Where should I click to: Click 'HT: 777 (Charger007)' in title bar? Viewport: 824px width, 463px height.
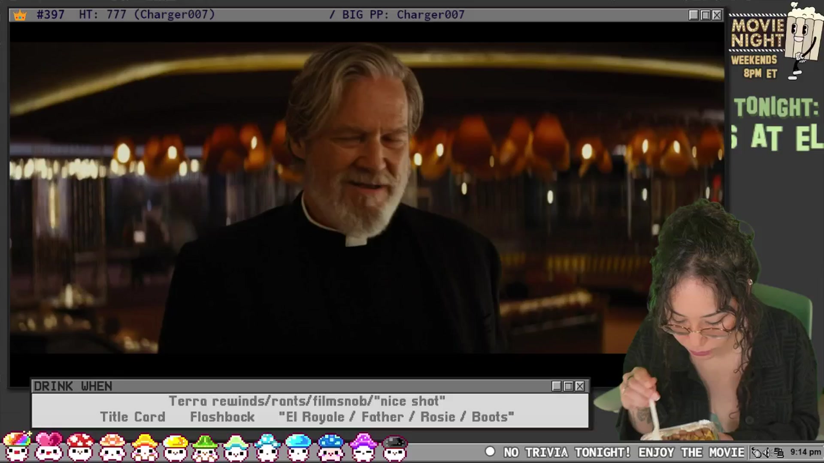pos(147,15)
